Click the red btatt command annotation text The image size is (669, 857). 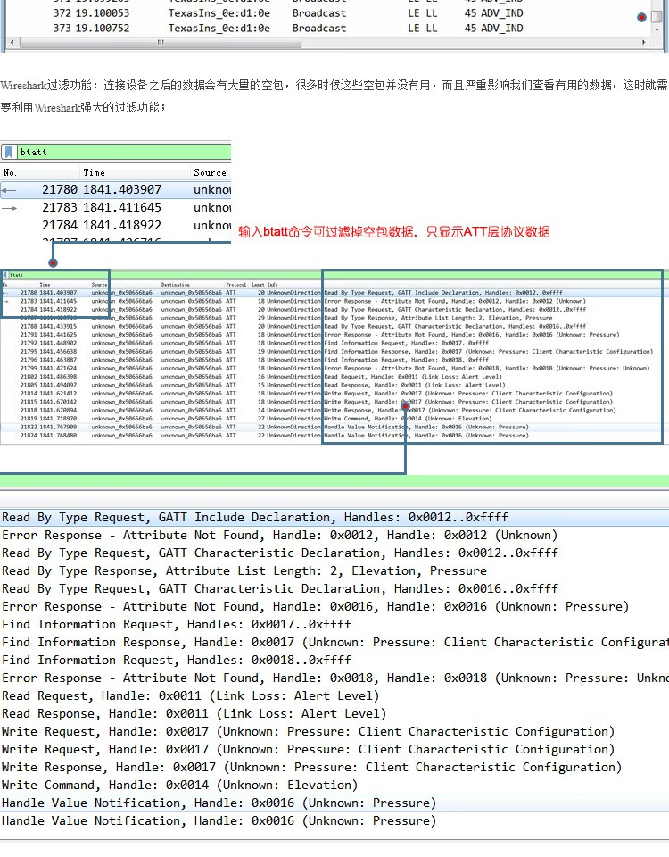click(393, 232)
